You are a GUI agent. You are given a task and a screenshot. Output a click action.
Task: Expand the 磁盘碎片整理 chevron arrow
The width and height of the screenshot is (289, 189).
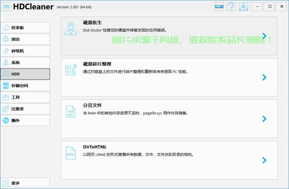pyautogui.click(x=264, y=77)
